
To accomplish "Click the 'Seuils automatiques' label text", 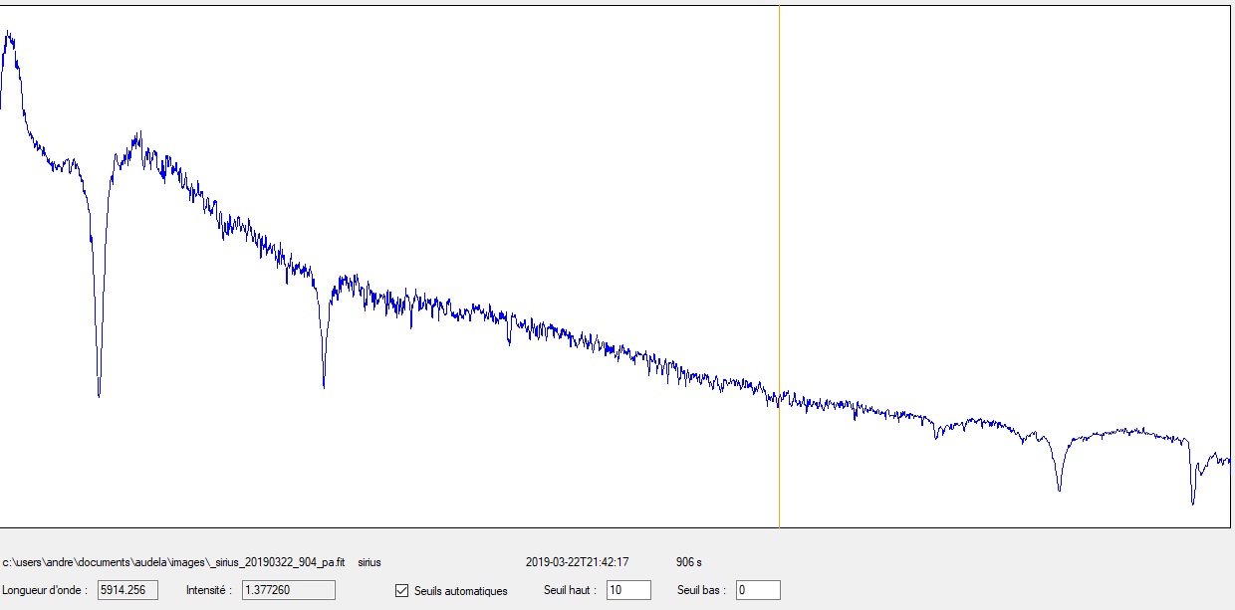I will click(460, 591).
